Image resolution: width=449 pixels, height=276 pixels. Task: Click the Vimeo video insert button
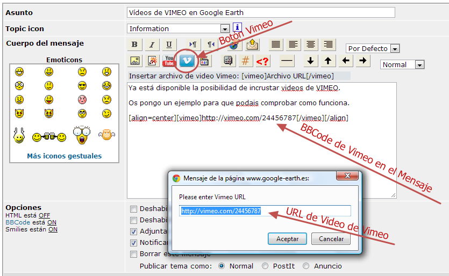click(187, 61)
